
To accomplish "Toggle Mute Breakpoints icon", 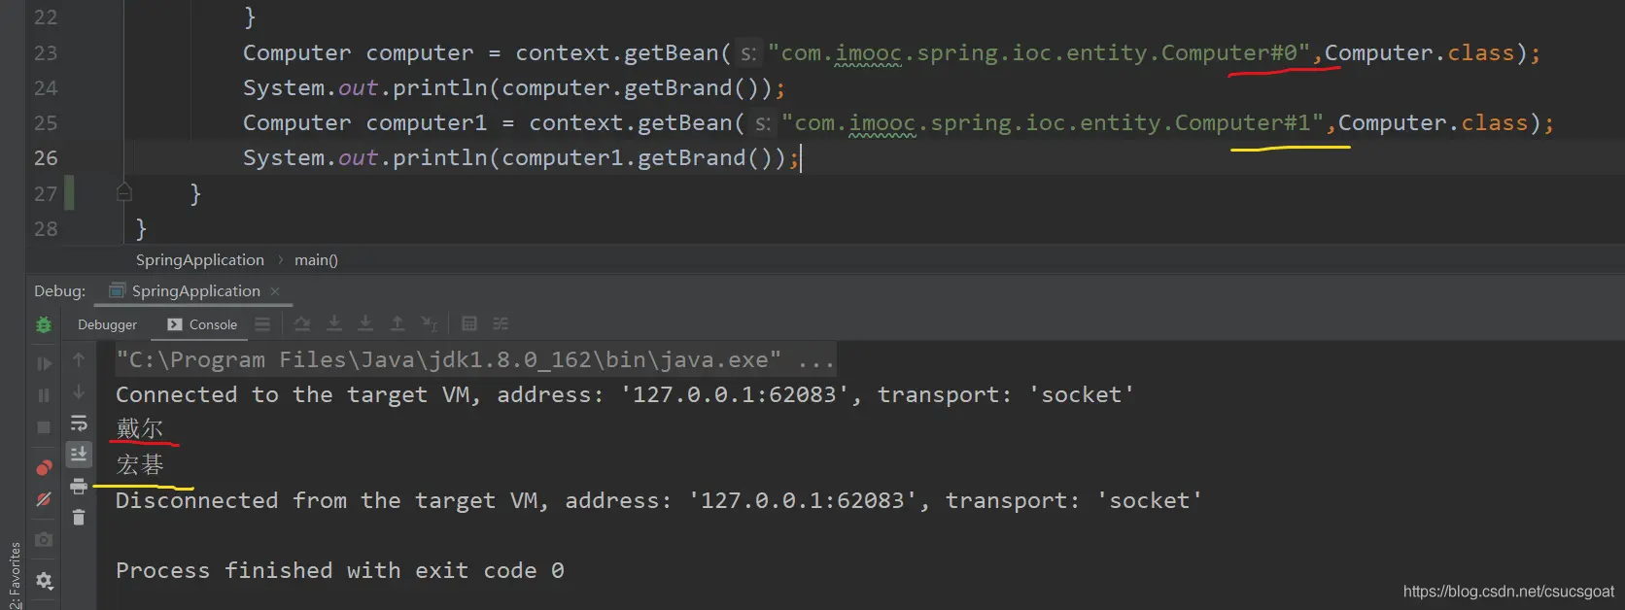I will coord(44,499).
